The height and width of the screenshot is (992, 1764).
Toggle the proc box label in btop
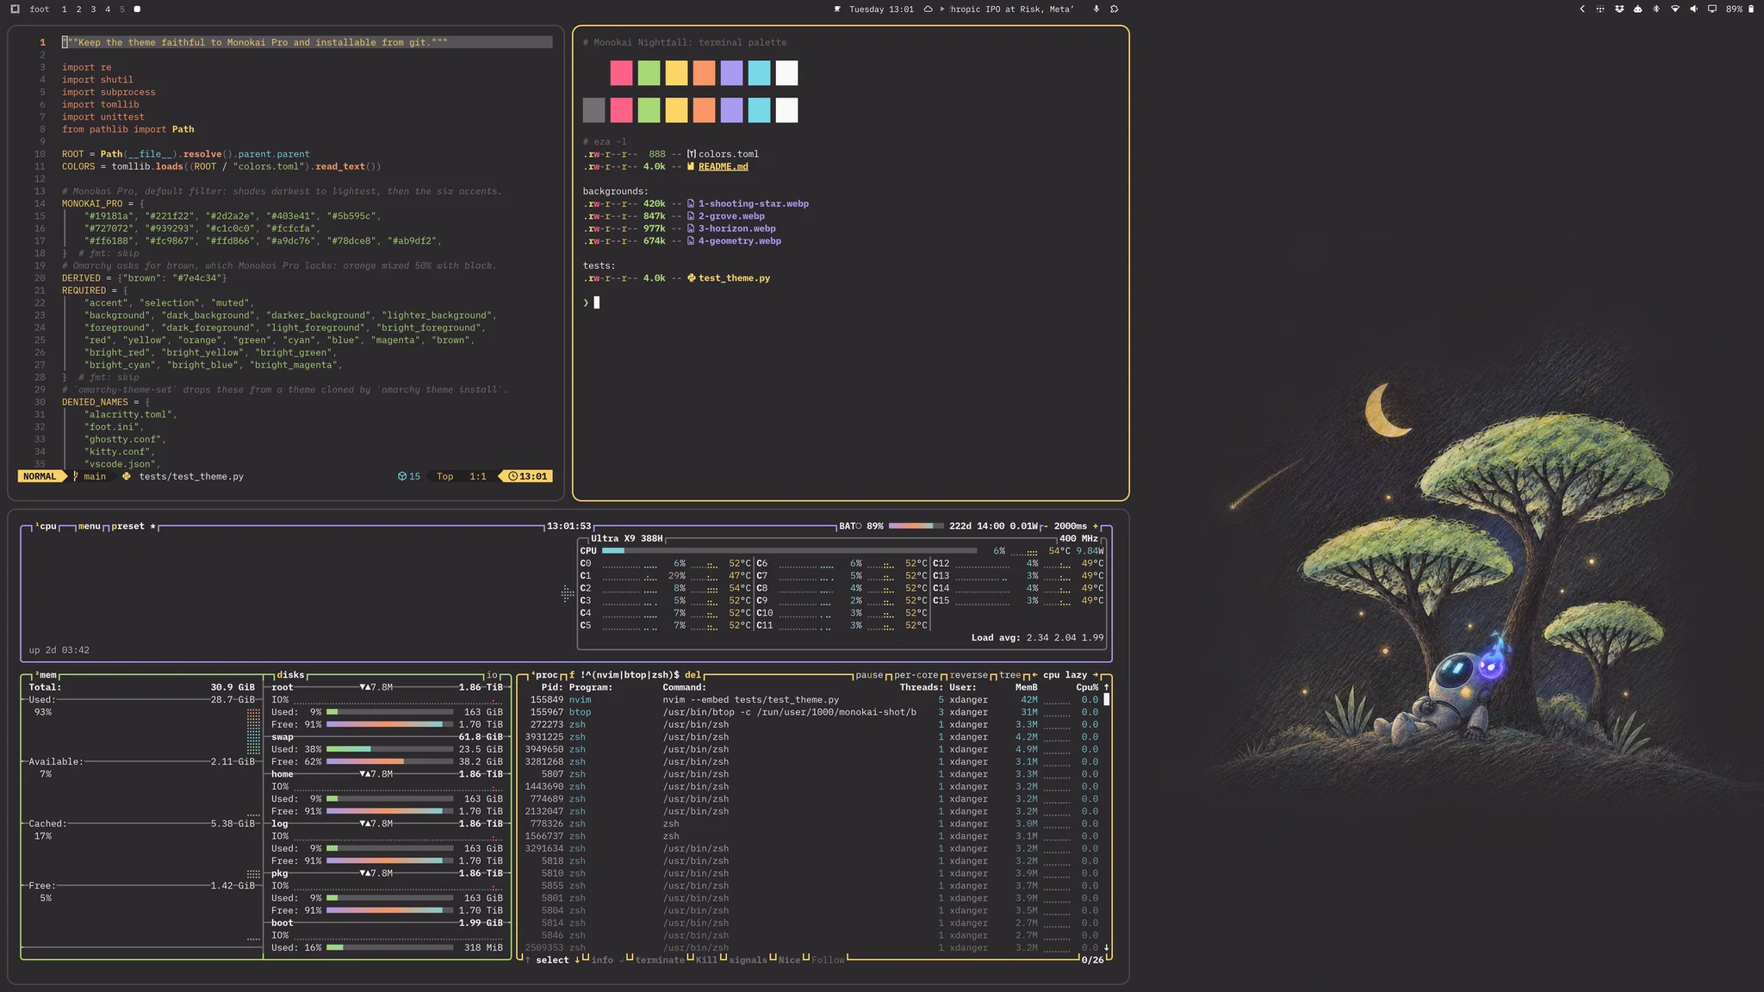(544, 675)
